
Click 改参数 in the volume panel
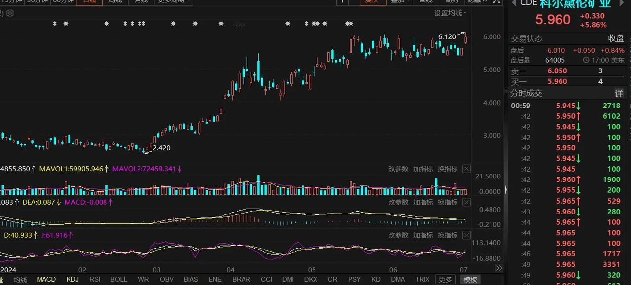click(398, 169)
